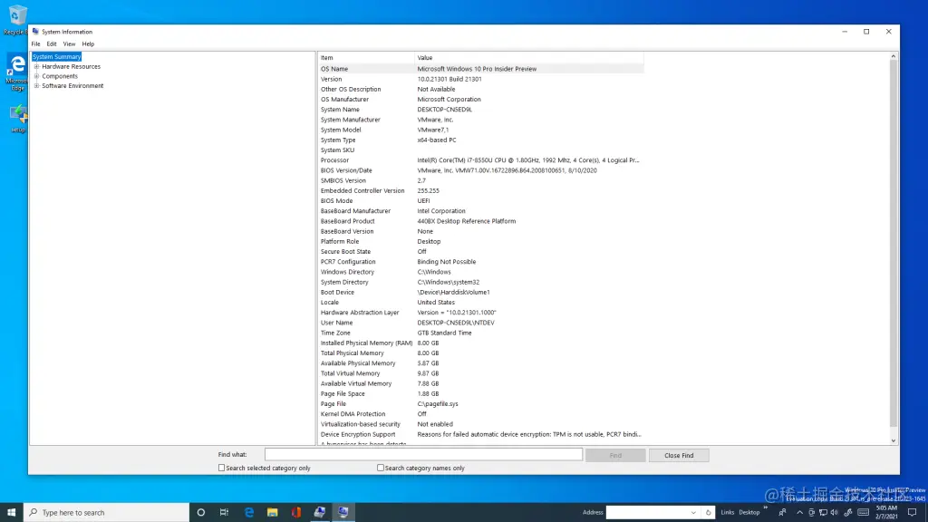Click the Value column header
The image size is (928, 522).
529,57
